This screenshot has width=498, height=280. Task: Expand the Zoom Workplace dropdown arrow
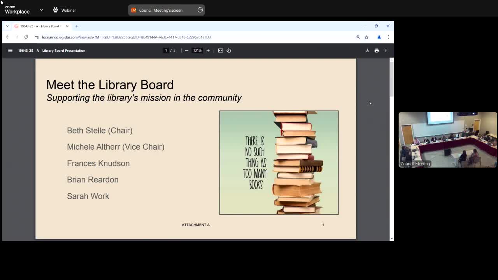[x=41, y=10]
